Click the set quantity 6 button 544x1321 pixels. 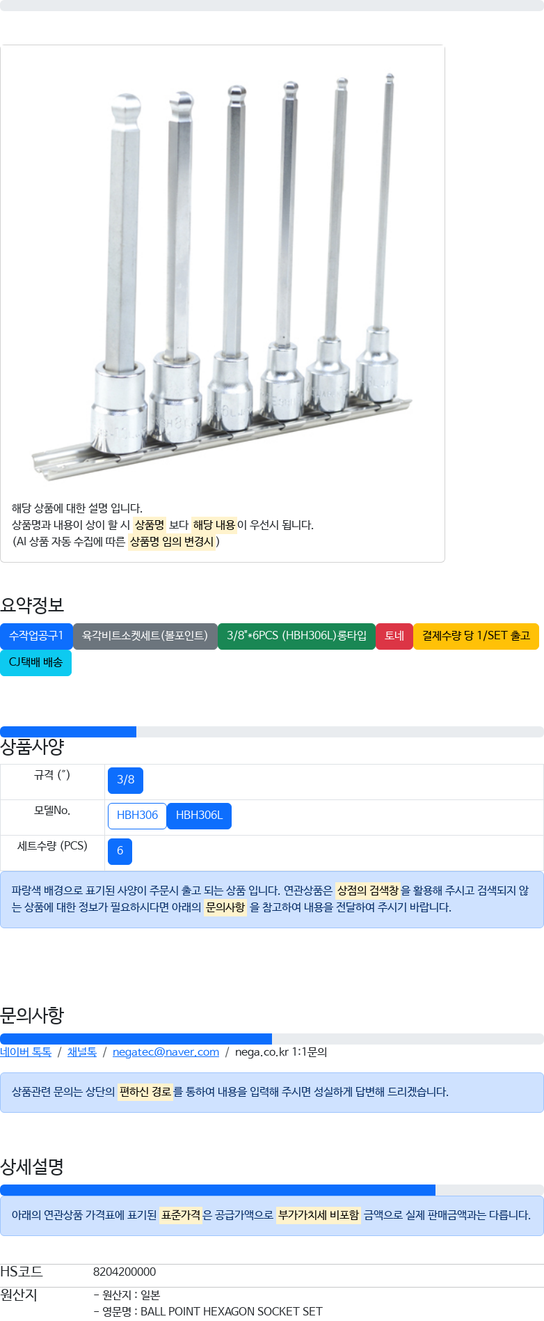[120, 851]
